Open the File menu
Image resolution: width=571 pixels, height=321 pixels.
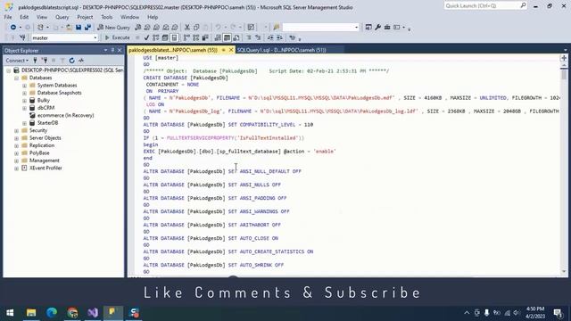click(x=8, y=17)
